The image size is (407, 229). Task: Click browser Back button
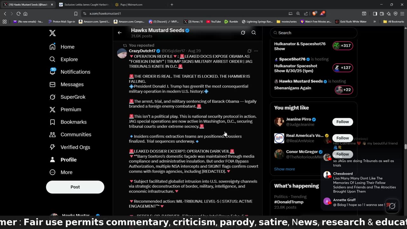[5, 14]
